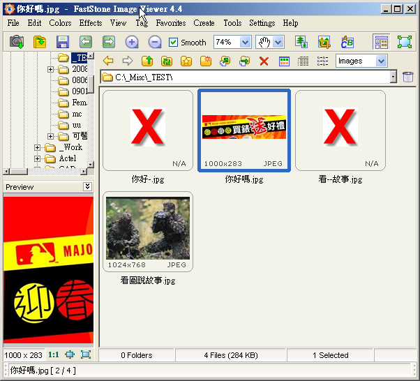Enter full screen with green arrows icon
The image size is (420, 381).
pyautogui.click(x=405, y=42)
